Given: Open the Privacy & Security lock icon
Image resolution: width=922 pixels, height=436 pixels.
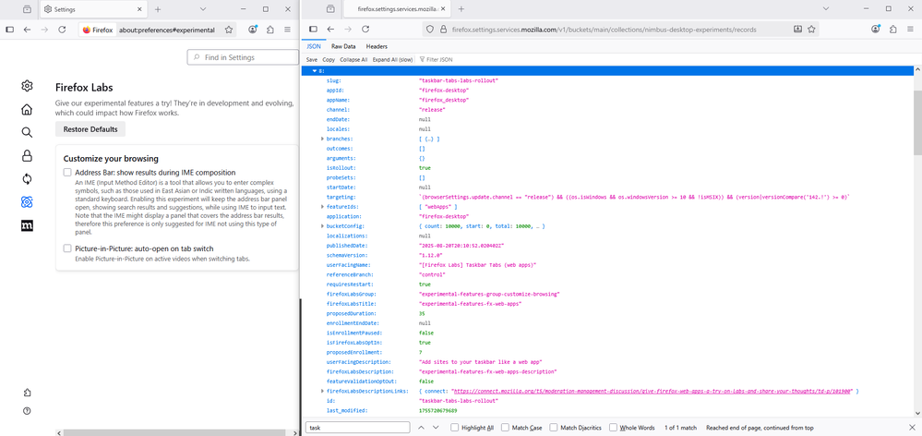Looking at the screenshot, I should [x=28, y=155].
